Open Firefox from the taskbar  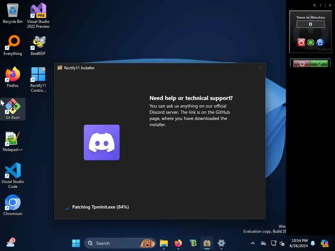tap(178, 243)
